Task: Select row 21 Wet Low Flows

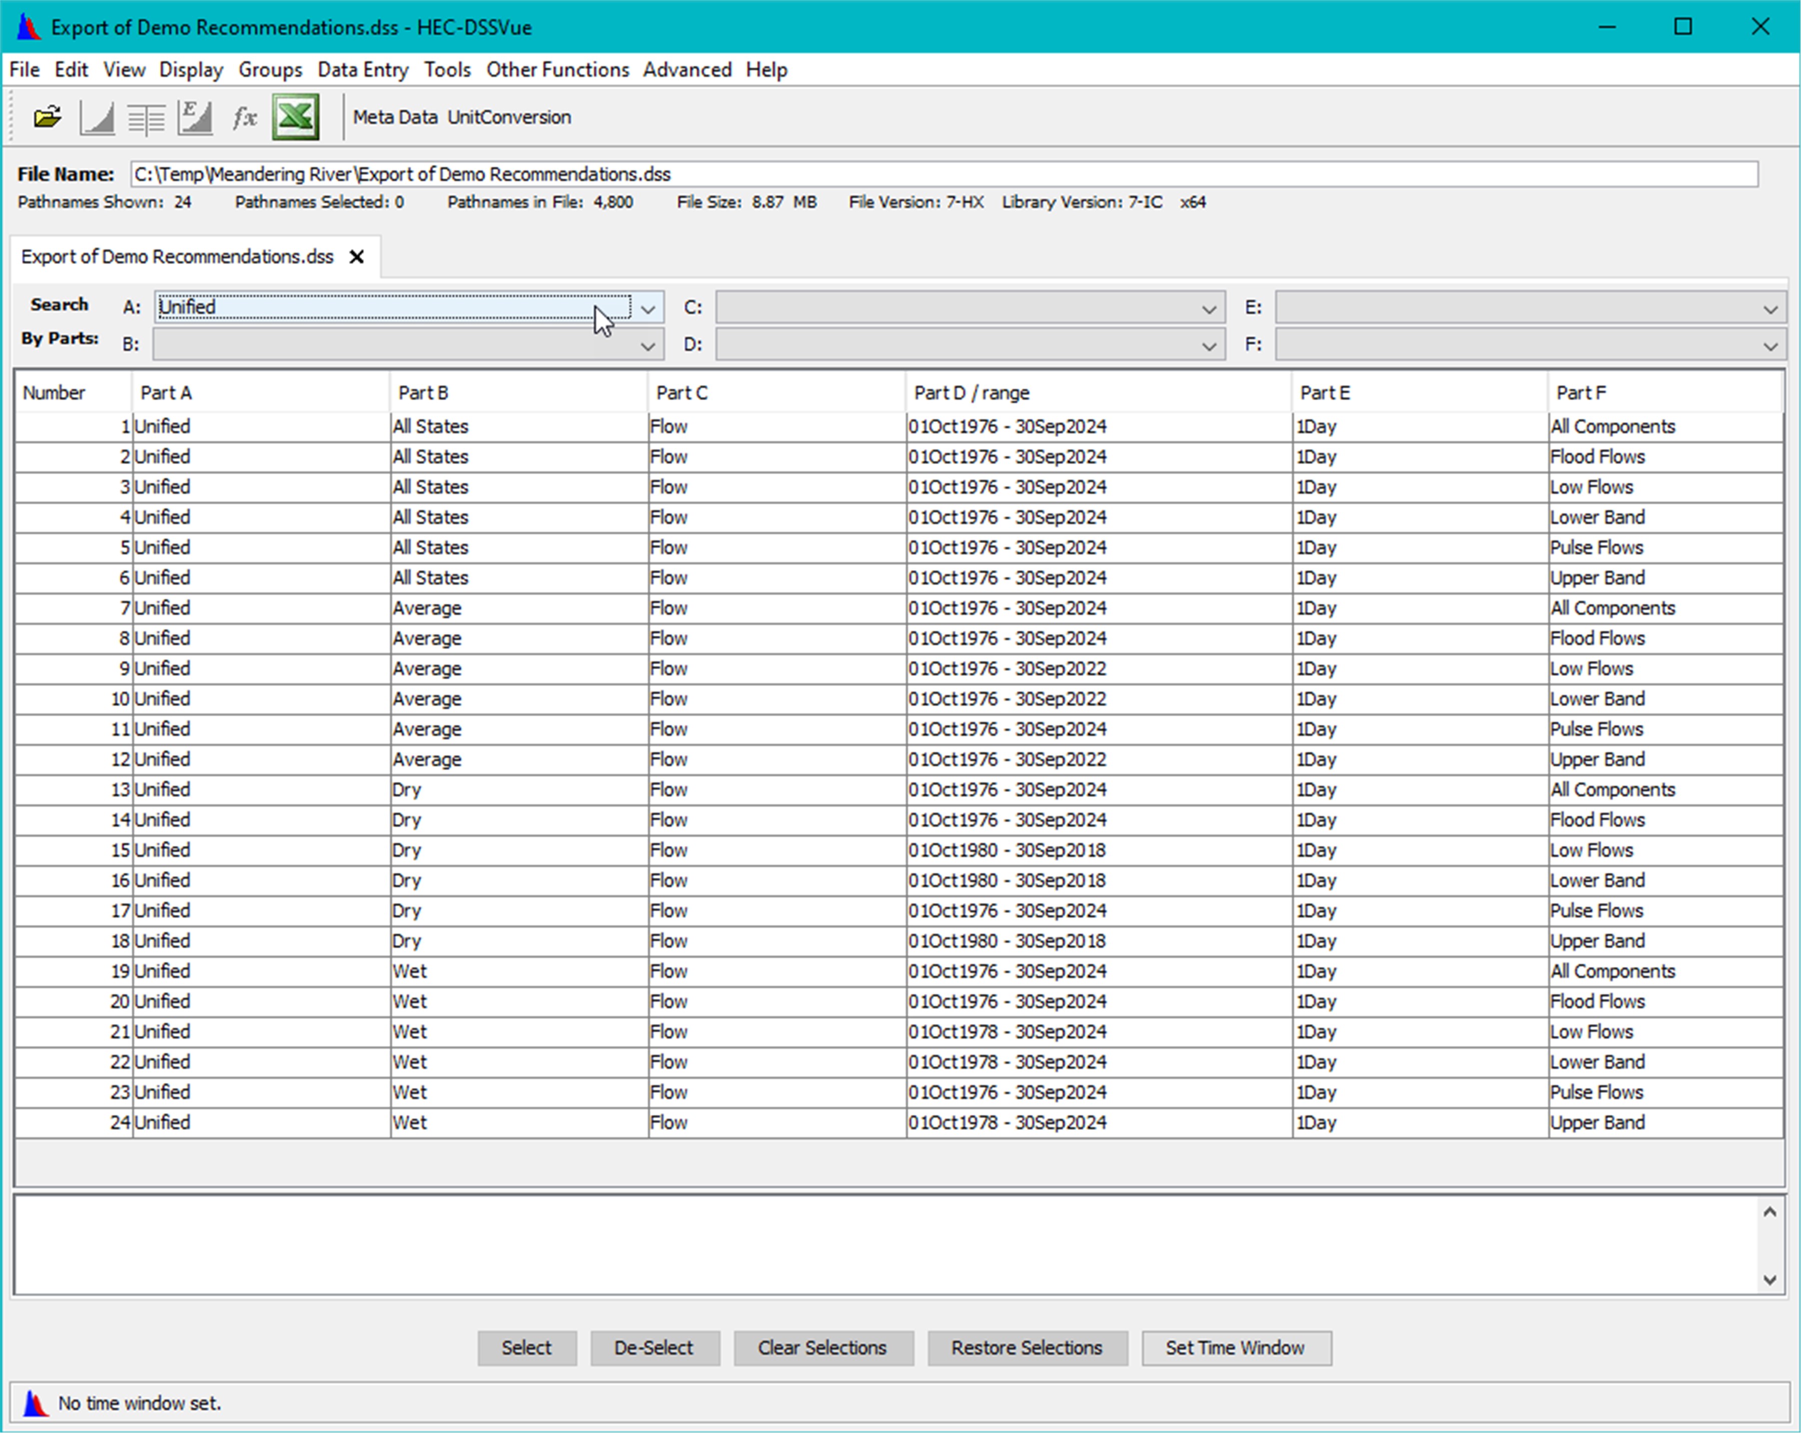Action: point(899,1032)
